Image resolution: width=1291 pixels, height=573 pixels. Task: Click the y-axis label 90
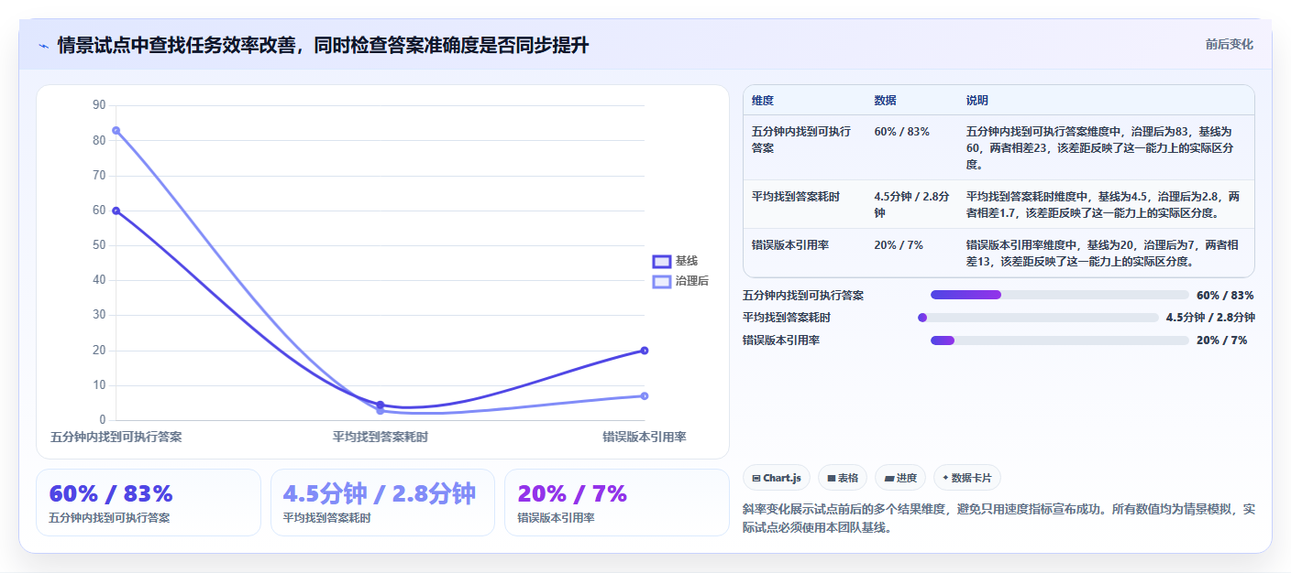(x=99, y=105)
